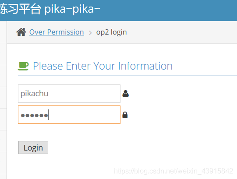Image resolution: width=237 pixels, height=179 pixels.
Task: Select the op2 login breadcrumb item
Action: pos(112,32)
